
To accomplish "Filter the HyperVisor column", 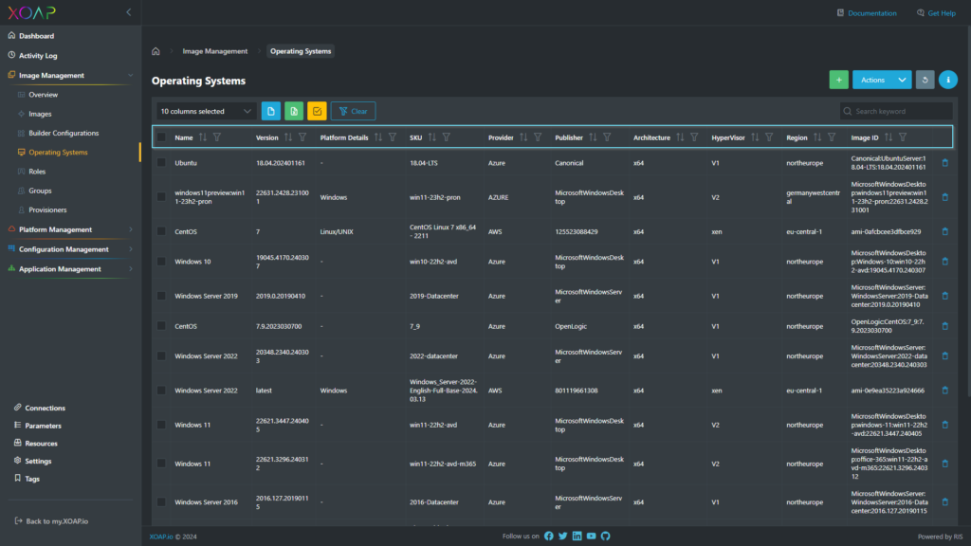I will point(769,137).
